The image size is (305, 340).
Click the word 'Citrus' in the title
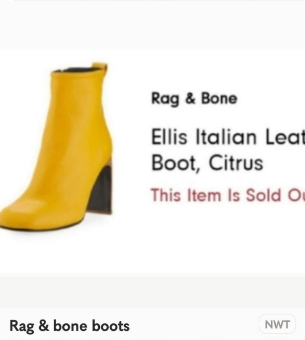(x=236, y=163)
